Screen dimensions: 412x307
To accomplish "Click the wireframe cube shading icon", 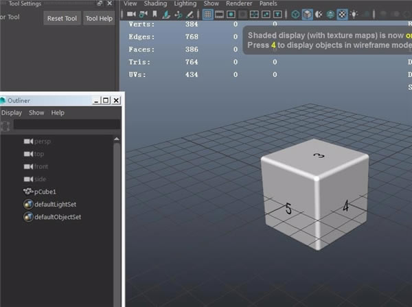I will tap(294, 14).
